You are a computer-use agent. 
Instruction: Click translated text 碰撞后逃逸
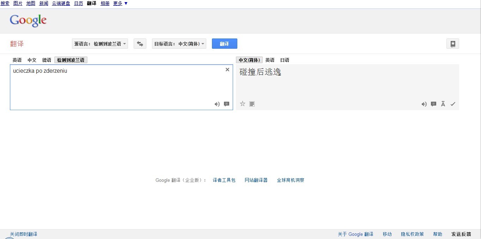(260, 72)
